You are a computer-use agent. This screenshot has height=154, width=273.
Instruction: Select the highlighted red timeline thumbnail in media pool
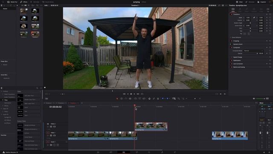pyautogui.click(x=35, y=34)
